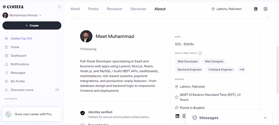Select the About tab
The height and width of the screenshot is (125, 279).
160,9
